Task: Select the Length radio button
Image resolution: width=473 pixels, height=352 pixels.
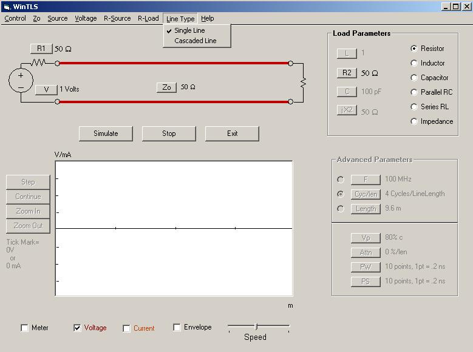Action: coord(341,208)
